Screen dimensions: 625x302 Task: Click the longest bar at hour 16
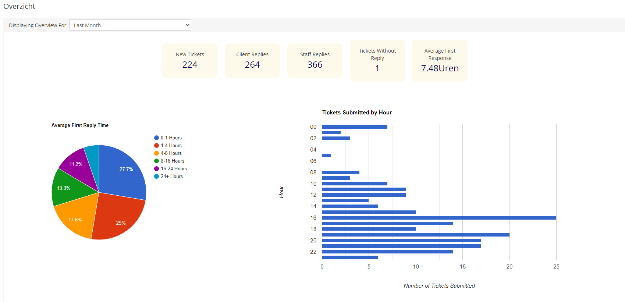click(x=438, y=218)
